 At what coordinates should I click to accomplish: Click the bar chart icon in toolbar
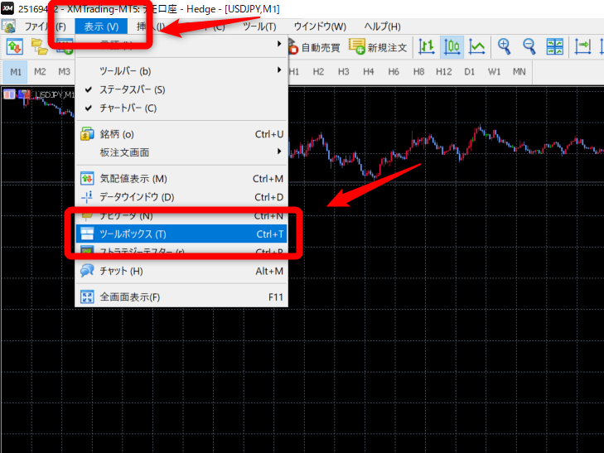click(x=428, y=47)
